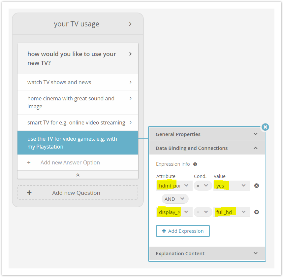Remove the hdmi_por expression row

257,186
